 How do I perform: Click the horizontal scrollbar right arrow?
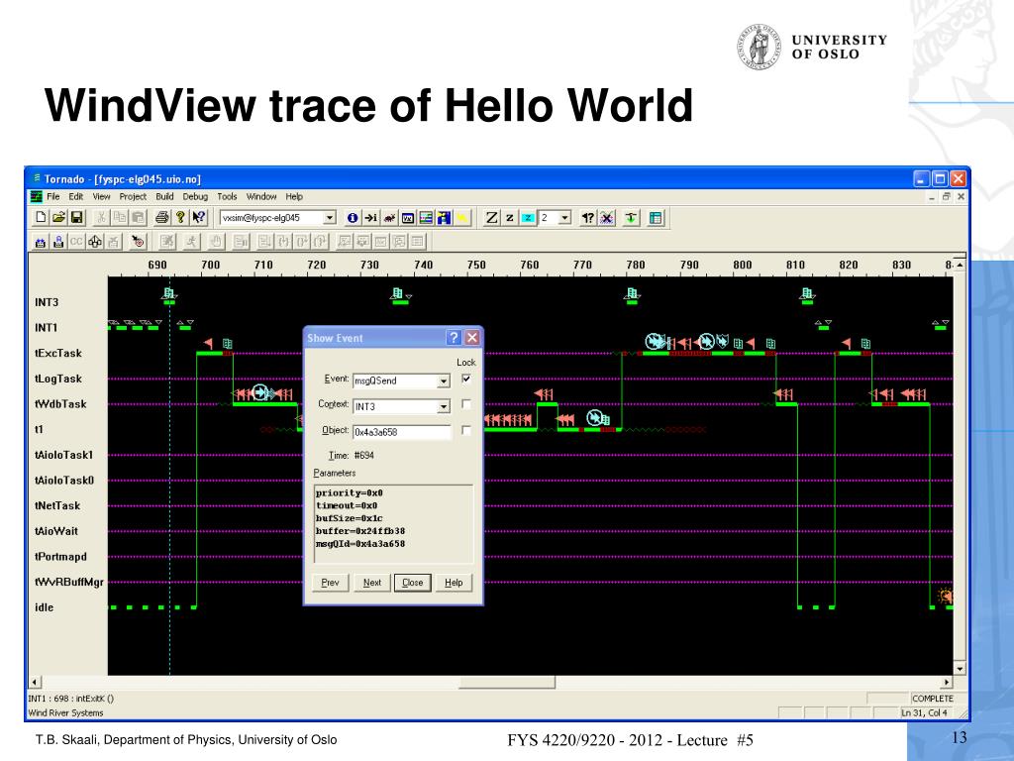tap(947, 682)
